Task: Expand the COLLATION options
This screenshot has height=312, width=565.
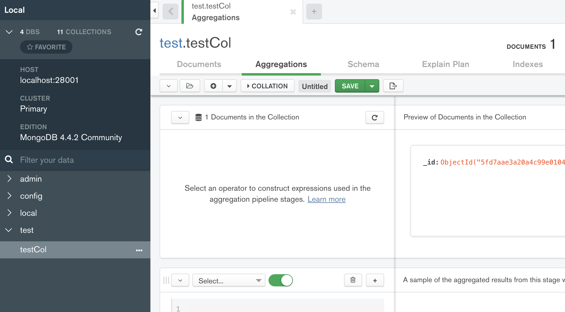Action: click(x=268, y=86)
